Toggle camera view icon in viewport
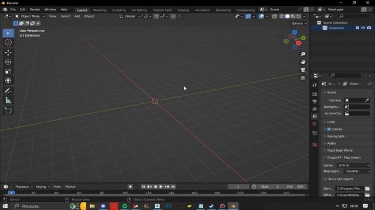Screen dimensions: 375x210 point(303,70)
